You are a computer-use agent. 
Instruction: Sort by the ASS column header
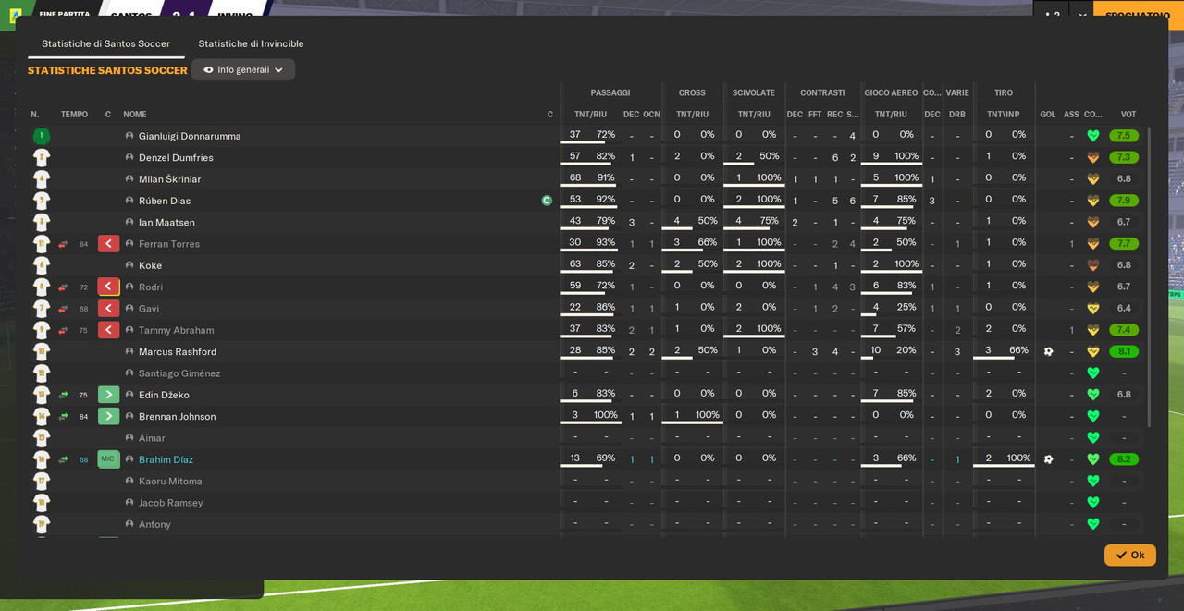[1071, 115]
